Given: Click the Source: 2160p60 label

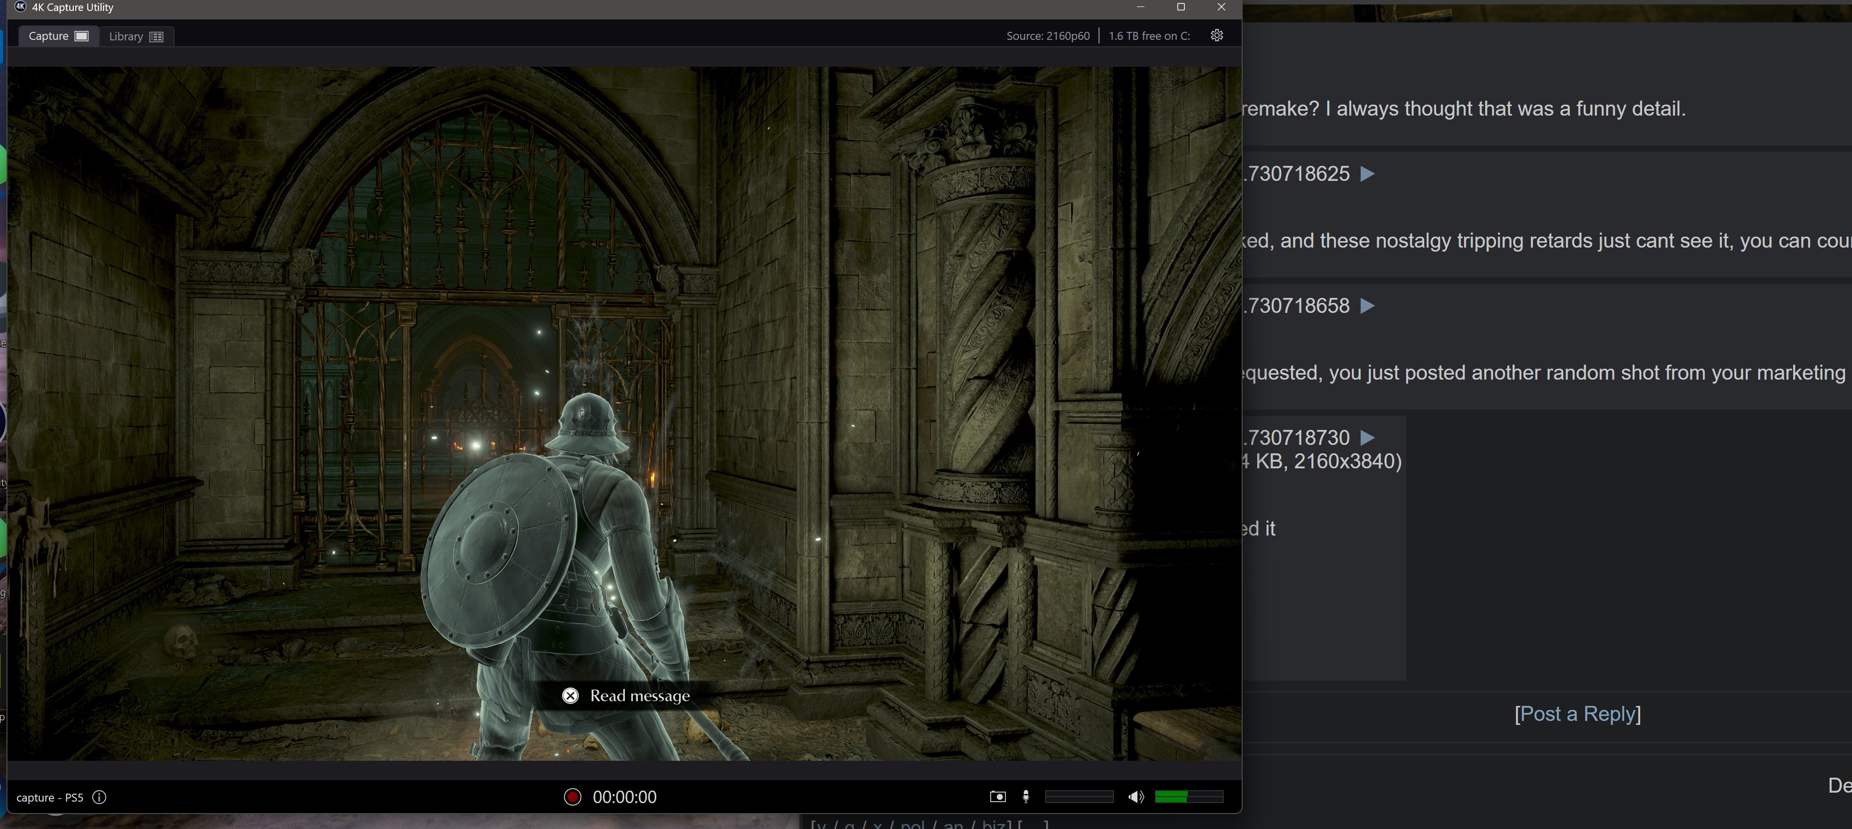Looking at the screenshot, I should coord(1048,36).
